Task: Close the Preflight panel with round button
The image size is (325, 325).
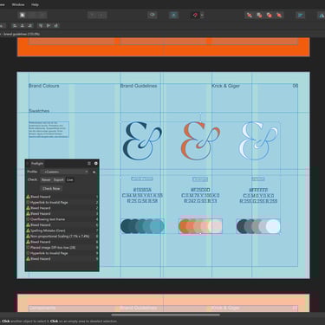Action: click(x=95, y=164)
